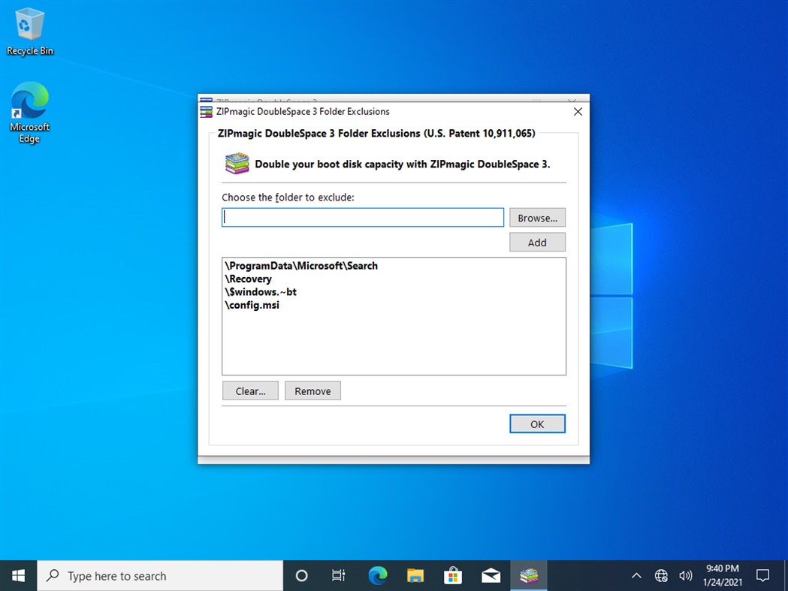Open the network status tray icon
Screen dimensions: 788x591
pyautogui.click(x=661, y=575)
